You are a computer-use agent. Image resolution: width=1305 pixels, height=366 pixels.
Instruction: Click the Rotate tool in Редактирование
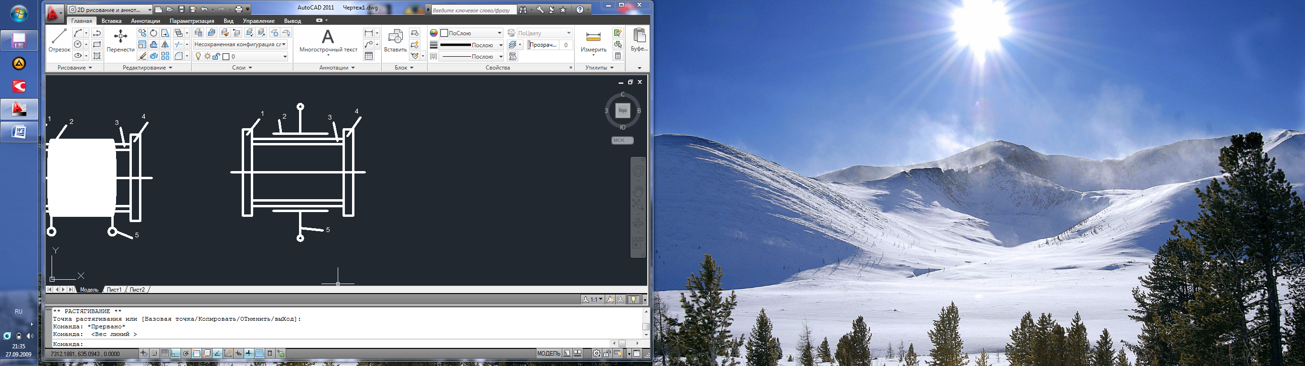[153, 33]
